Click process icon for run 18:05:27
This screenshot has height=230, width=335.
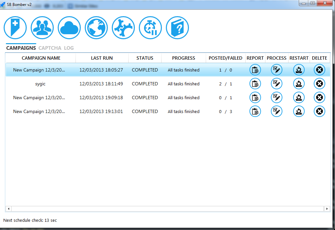(x=276, y=70)
